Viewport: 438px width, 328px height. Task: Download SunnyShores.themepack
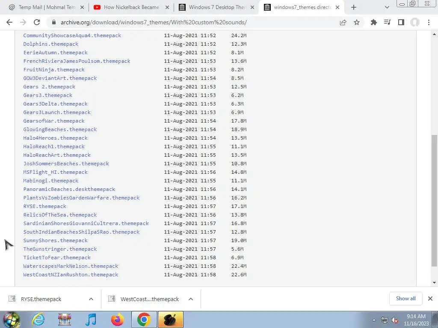55,240
